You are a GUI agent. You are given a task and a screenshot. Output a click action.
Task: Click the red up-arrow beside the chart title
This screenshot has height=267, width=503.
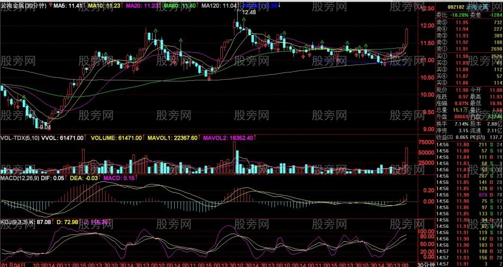pos(51,5)
